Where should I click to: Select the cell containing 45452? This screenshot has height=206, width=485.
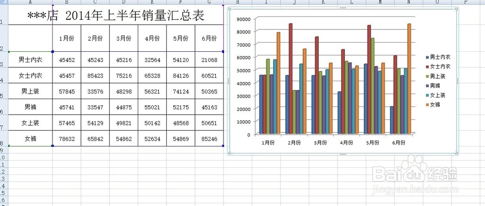pos(67,60)
